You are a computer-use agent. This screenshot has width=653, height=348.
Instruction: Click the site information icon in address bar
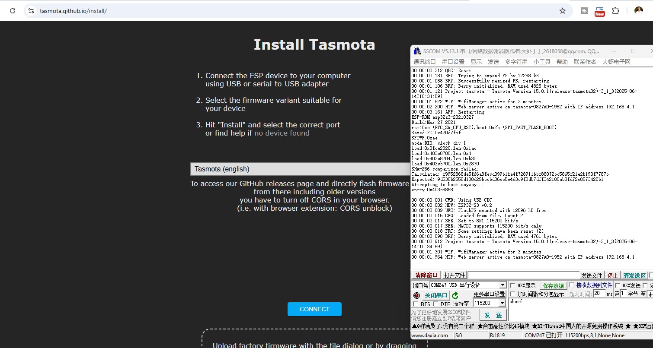31,11
